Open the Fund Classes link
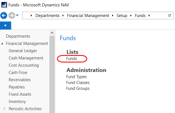Viewport: 175px width, 113px height. (78, 83)
